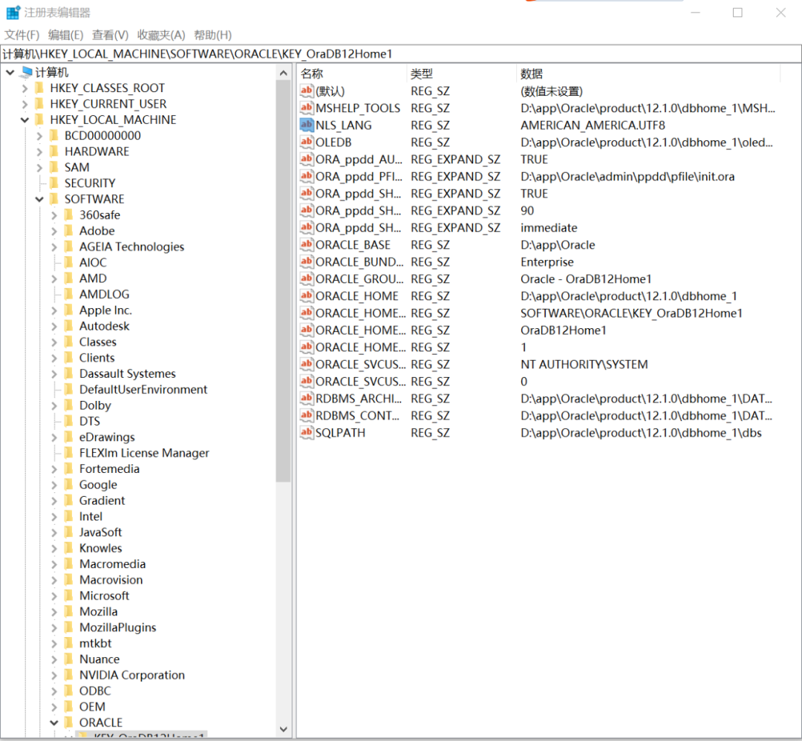Select the FLEXlm License Manager key
Screen dimensions: 802x741
[x=144, y=453]
